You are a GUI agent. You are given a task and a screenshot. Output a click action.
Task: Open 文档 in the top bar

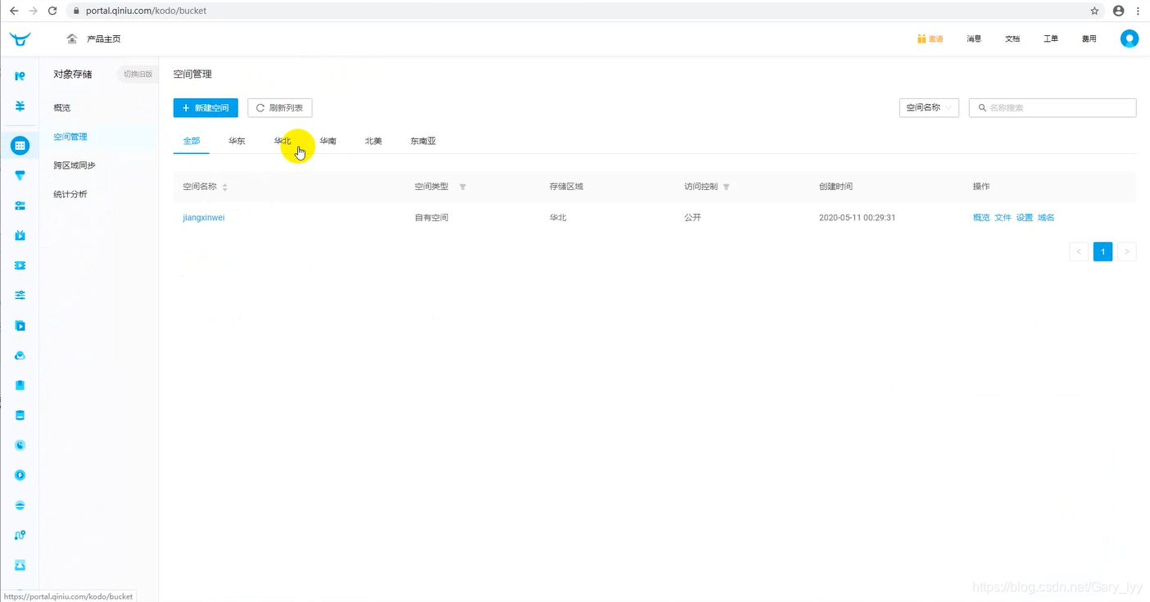[1012, 38]
